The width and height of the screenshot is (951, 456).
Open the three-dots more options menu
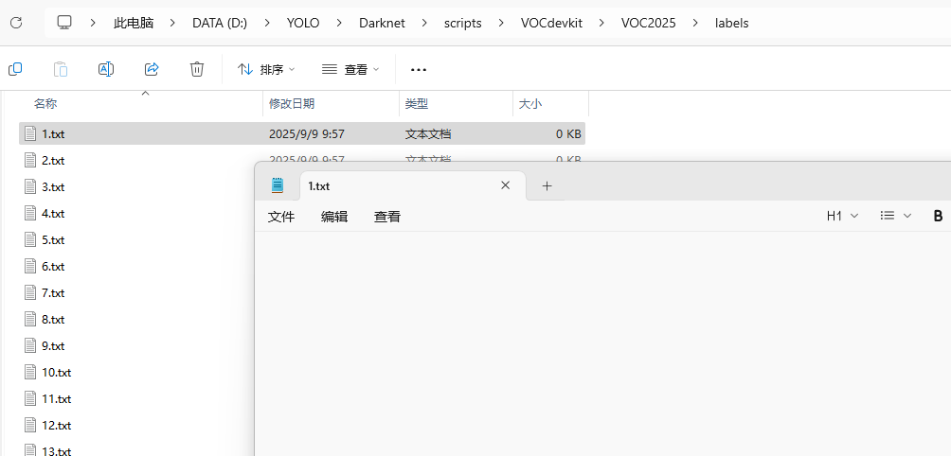(419, 70)
